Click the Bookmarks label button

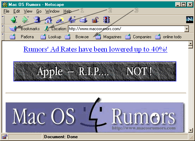30,29
